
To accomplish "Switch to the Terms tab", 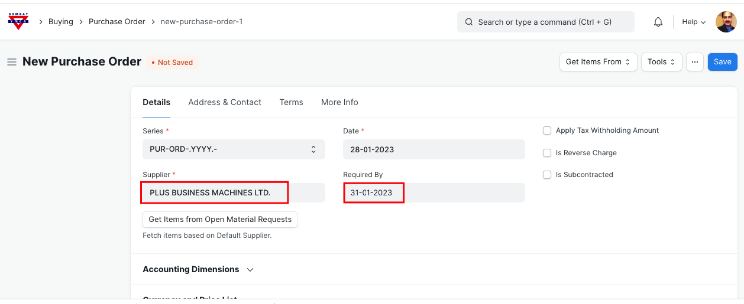I will point(291,102).
